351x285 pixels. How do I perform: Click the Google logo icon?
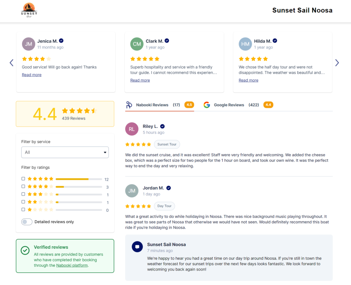(207, 105)
